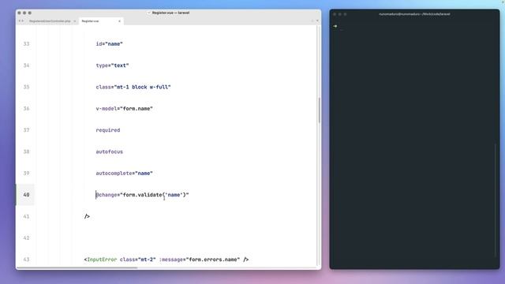This screenshot has width=505, height=284.
Task: Close the Register.vue tab
Action: click(x=119, y=21)
